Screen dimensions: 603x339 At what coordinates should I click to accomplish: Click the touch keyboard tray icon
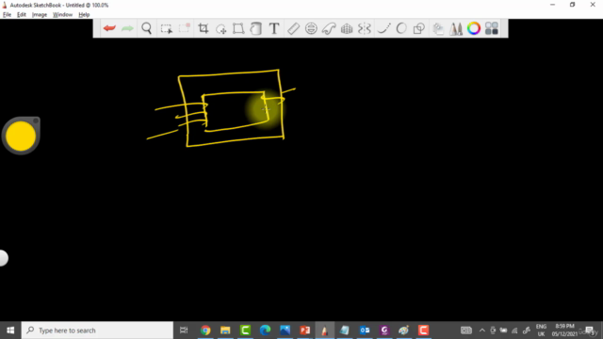point(466,331)
